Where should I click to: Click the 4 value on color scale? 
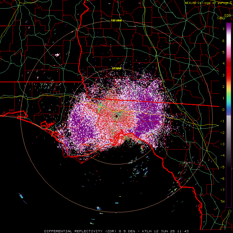click(x=223, y=64)
